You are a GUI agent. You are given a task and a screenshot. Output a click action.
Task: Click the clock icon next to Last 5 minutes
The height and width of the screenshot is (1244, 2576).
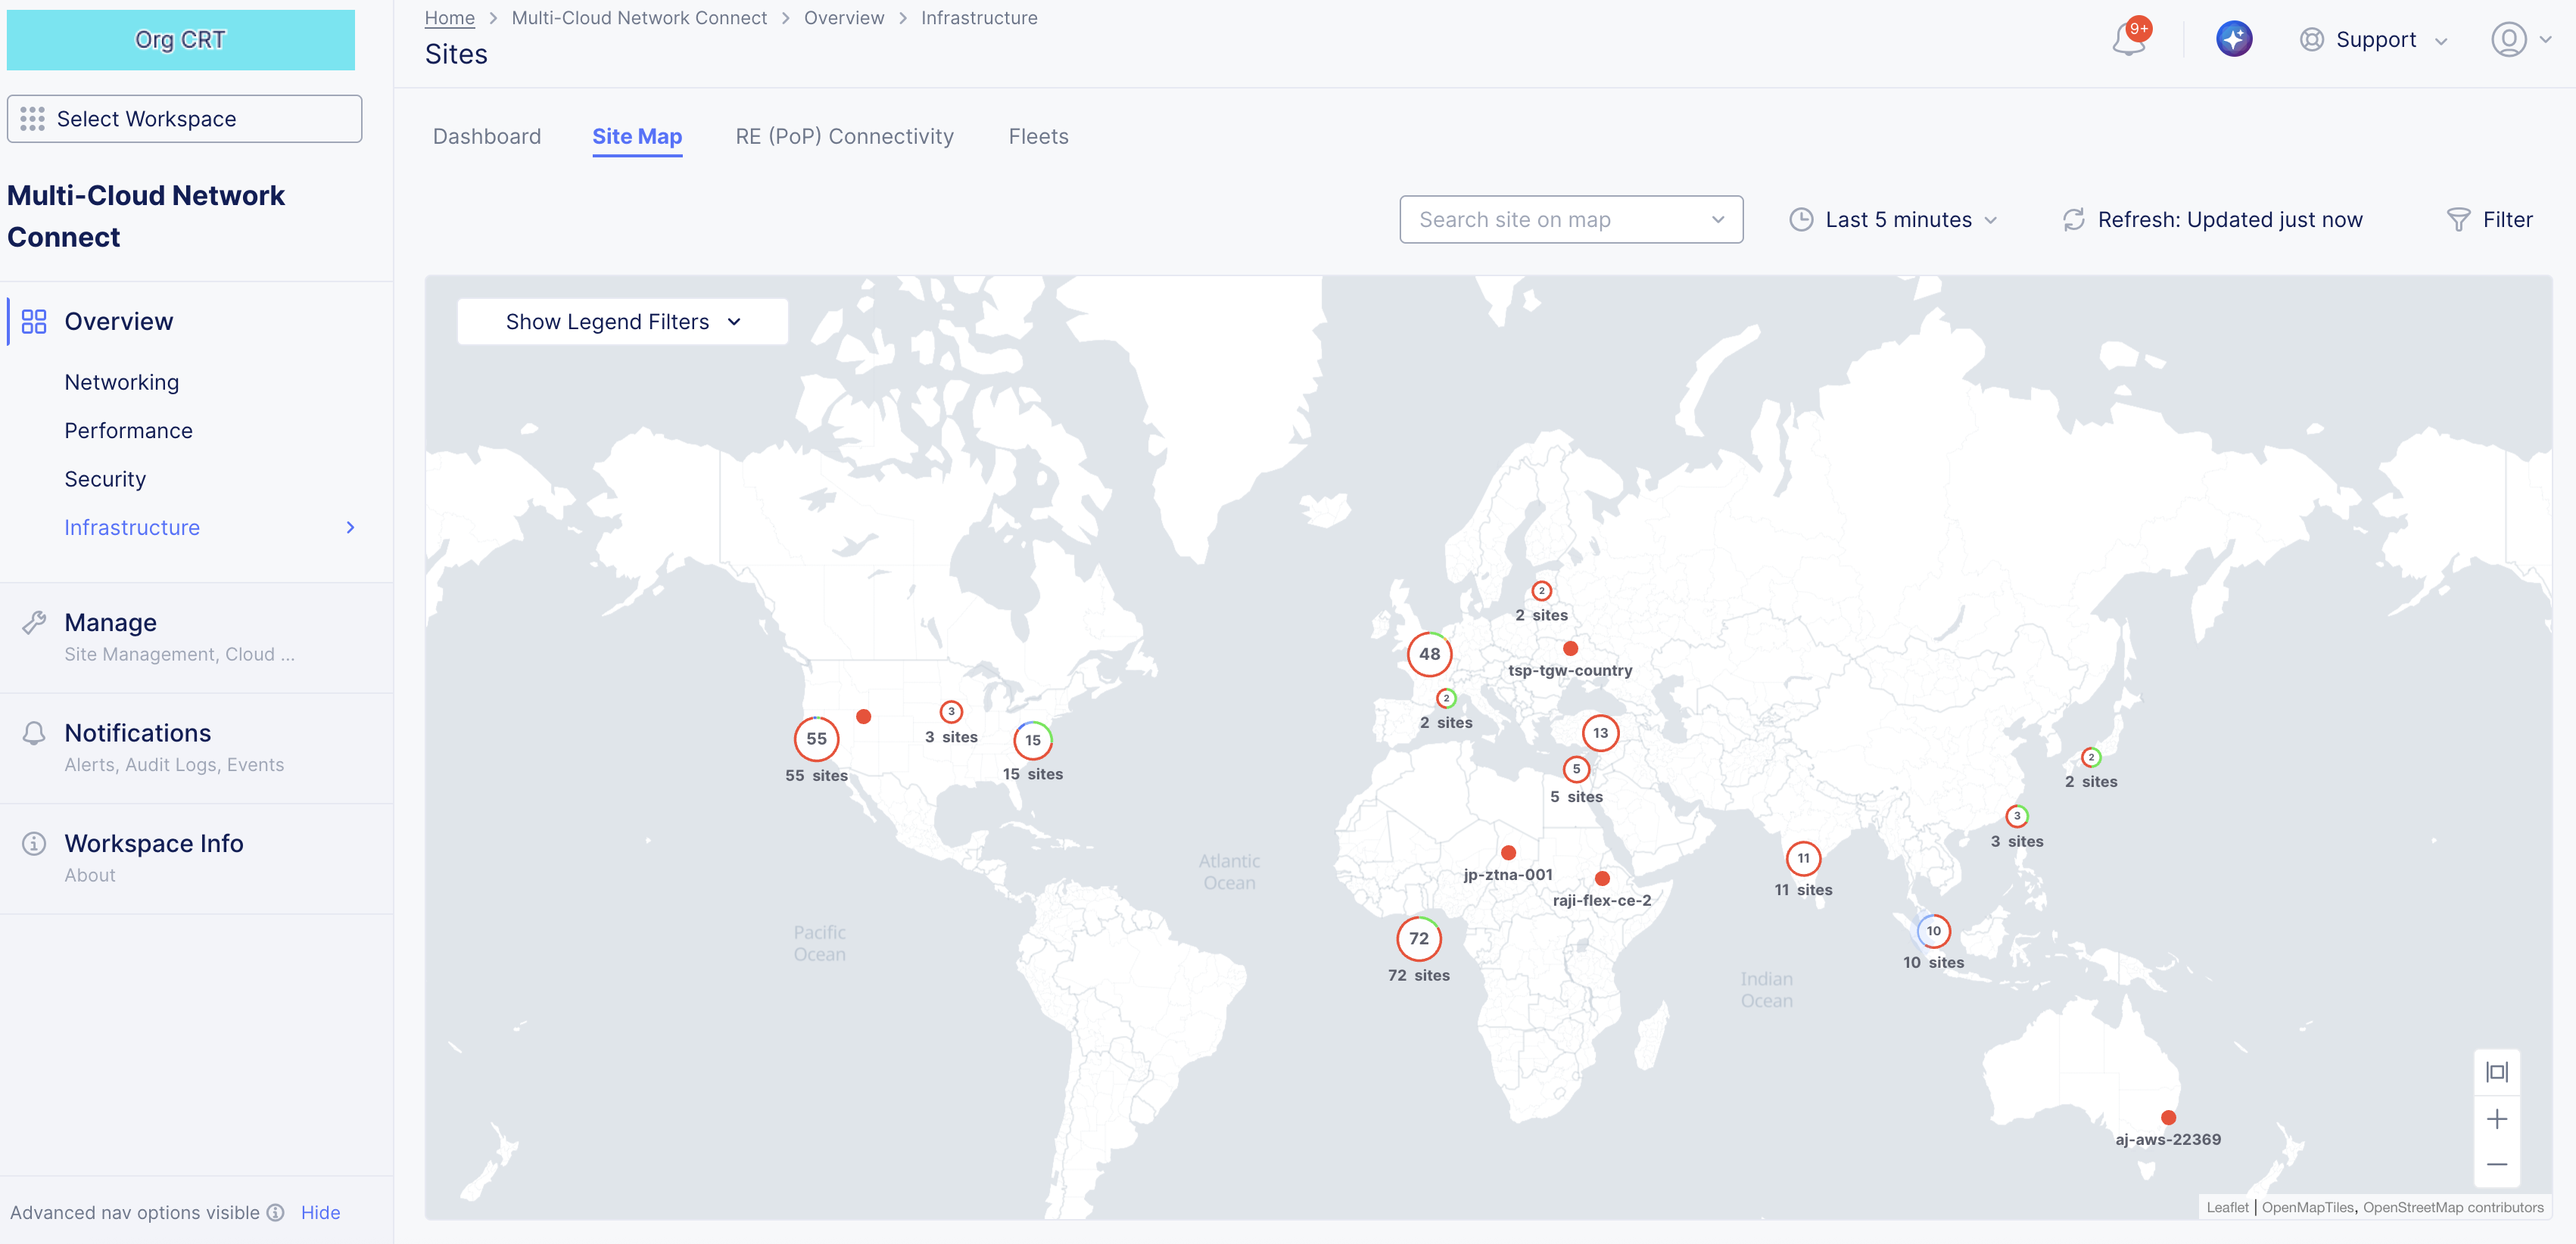(1802, 219)
